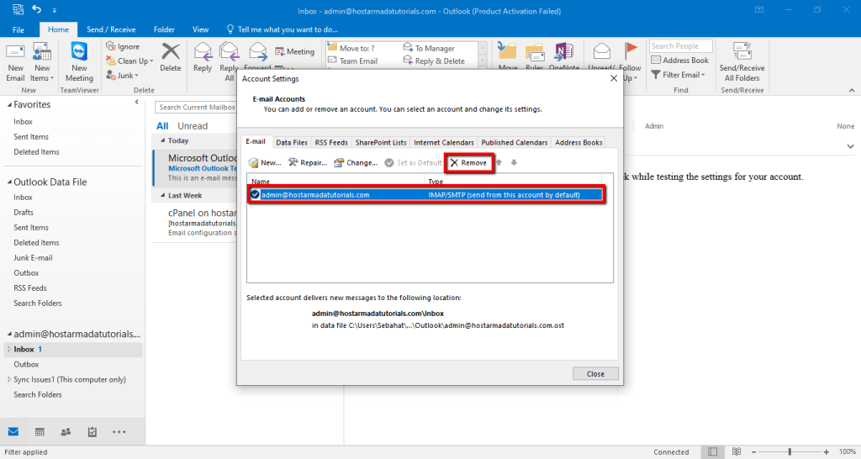Open the Internet Calendars tab

click(444, 142)
